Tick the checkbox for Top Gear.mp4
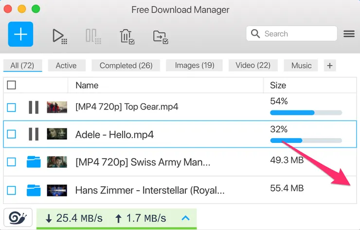 [x=12, y=107]
